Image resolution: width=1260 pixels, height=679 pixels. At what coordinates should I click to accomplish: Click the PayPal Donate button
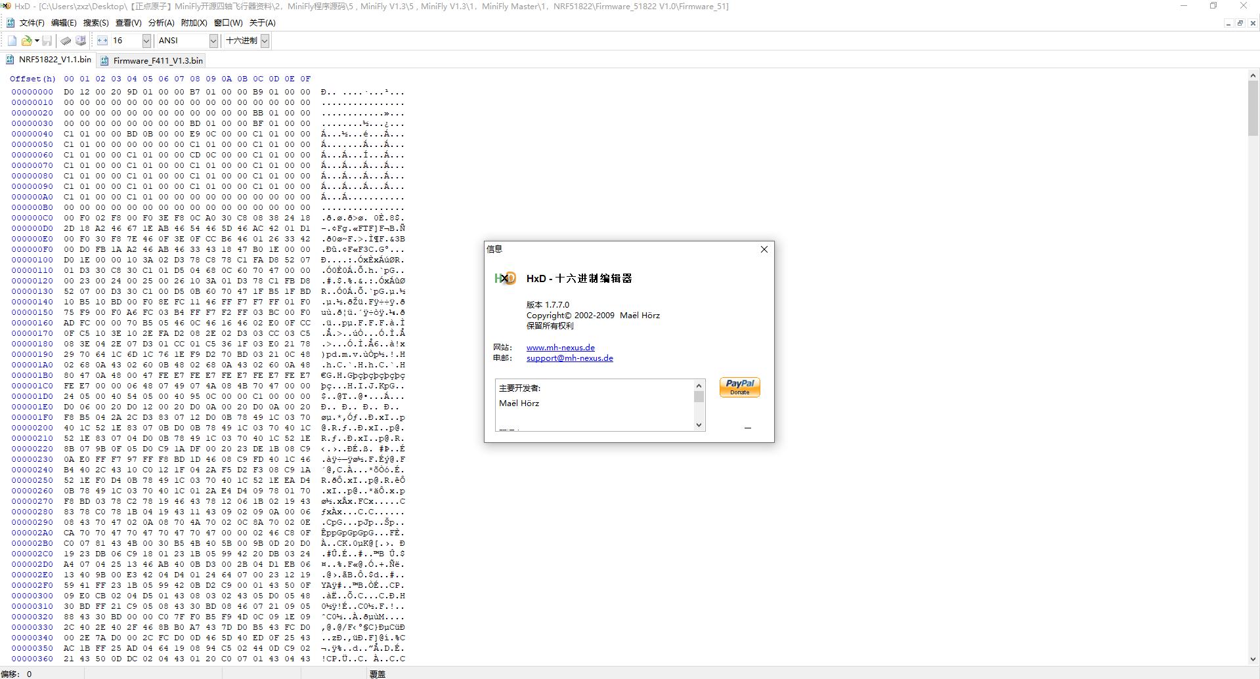(739, 387)
